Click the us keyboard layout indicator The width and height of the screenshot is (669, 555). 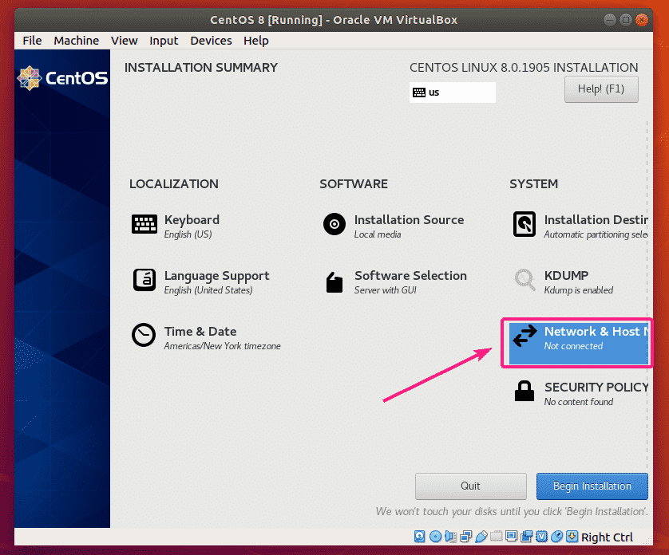pos(453,92)
